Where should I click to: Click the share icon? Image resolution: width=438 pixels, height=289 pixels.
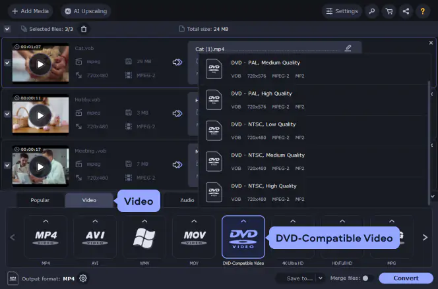pos(406,11)
